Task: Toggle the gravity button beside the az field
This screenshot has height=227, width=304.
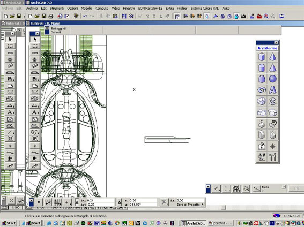Action: tap(164, 202)
